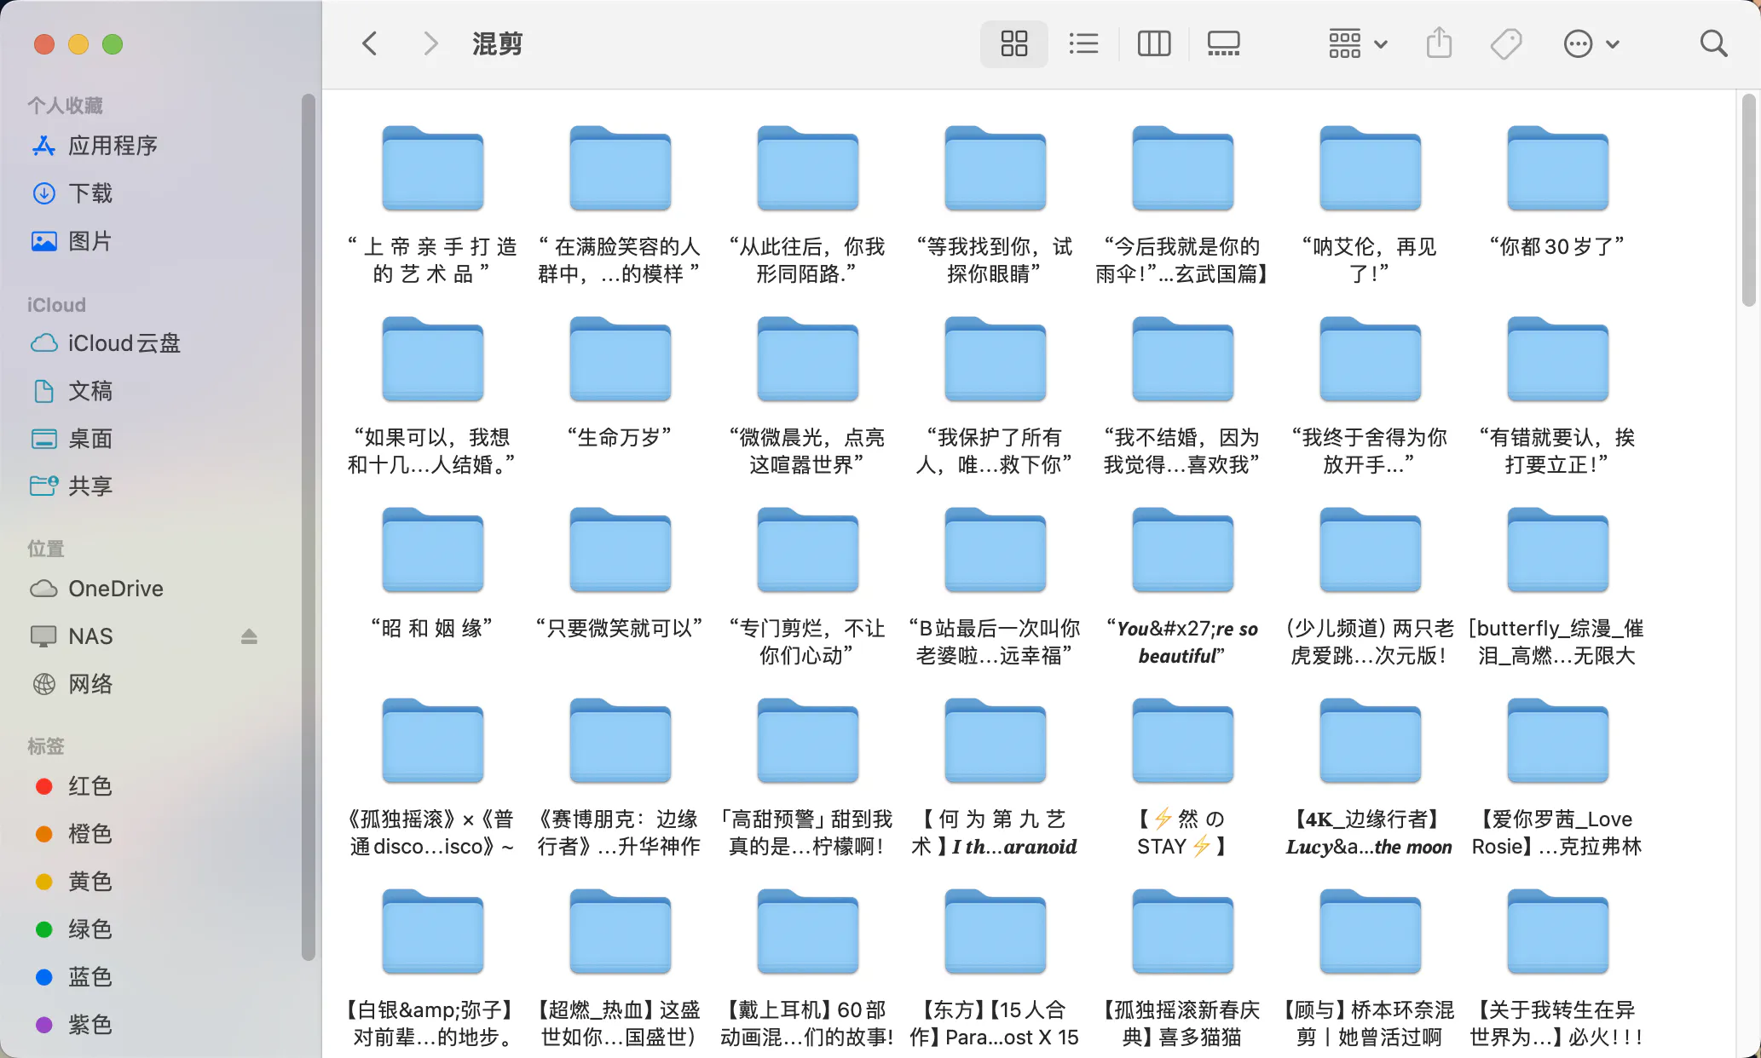
Task: Open 应用程序 in the sidebar
Action: [x=113, y=146]
